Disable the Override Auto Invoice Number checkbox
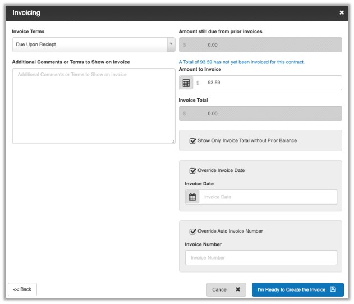The image size is (354, 304). [x=193, y=231]
